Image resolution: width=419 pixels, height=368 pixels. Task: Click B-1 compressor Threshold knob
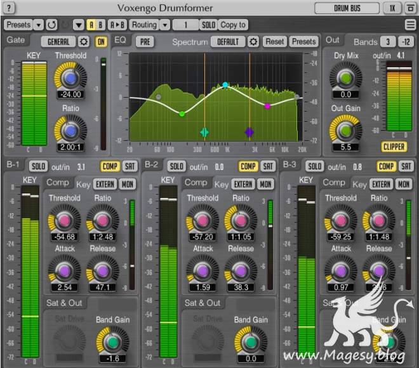click(64, 220)
